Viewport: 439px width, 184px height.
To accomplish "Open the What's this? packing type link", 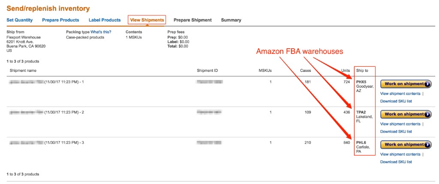I will coord(101,32).
